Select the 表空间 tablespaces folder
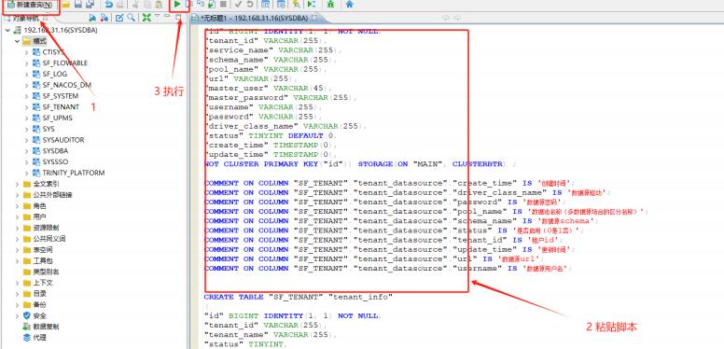This screenshot has width=724, height=349. (43, 250)
